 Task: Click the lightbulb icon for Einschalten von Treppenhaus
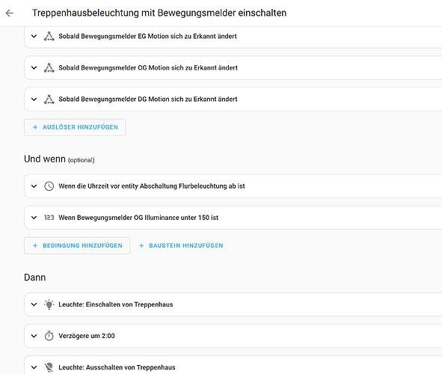click(x=49, y=304)
